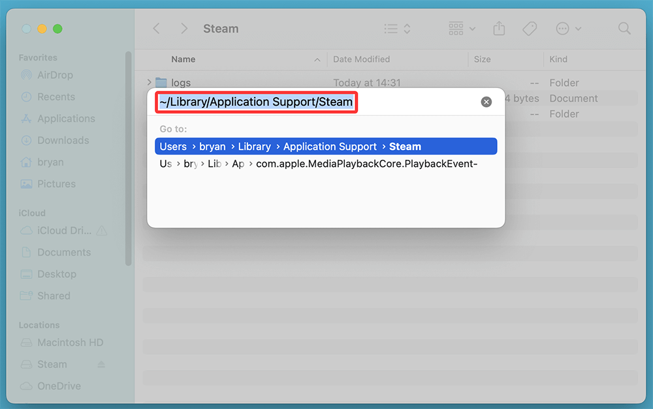653x409 pixels.
Task: Expand the logs folder disclosure triangle
Action: [148, 82]
